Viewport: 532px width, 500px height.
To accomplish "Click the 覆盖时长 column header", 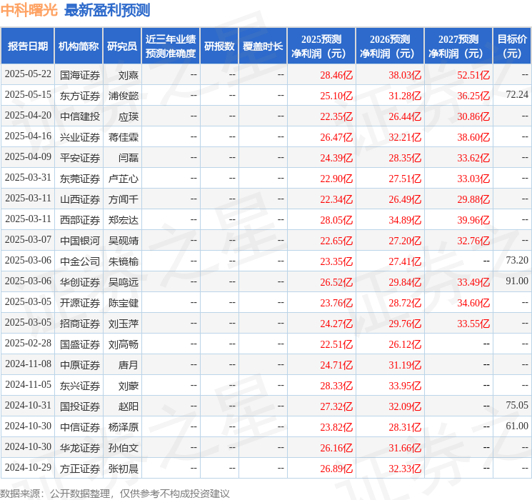I will tap(263, 46).
